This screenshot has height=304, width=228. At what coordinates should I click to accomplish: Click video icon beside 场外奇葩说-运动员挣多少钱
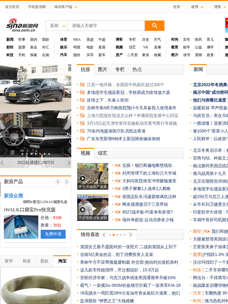point(118,220)
